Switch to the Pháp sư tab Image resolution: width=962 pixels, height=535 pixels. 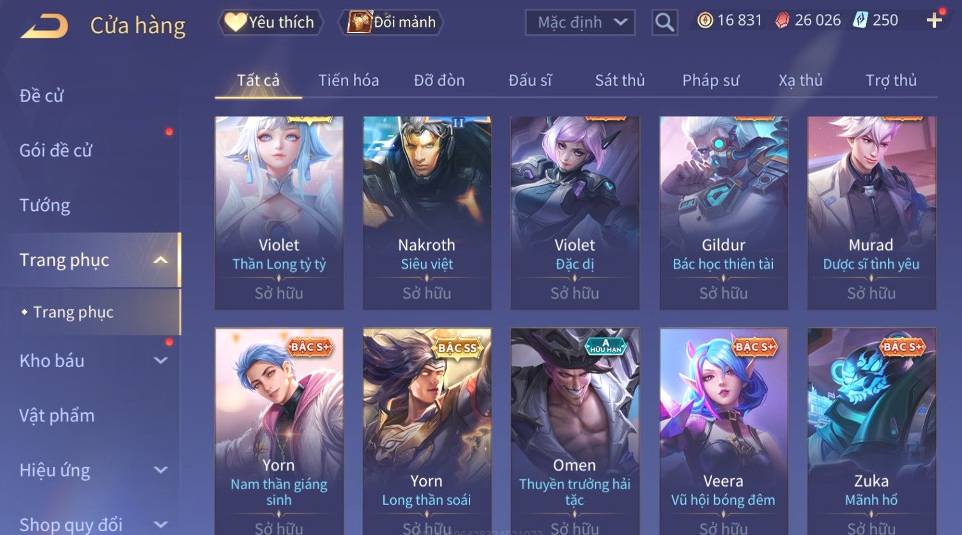tap(710, 80)
